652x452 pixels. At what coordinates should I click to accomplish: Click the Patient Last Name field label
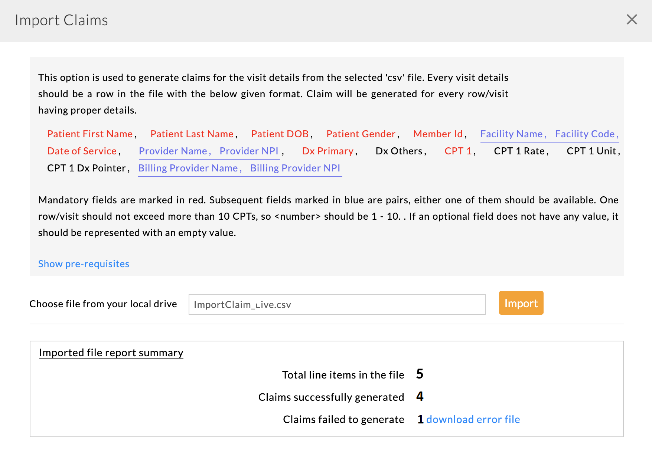click(x=192, y=134)
